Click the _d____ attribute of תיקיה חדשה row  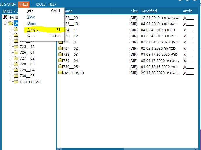(x=188, y=73)
